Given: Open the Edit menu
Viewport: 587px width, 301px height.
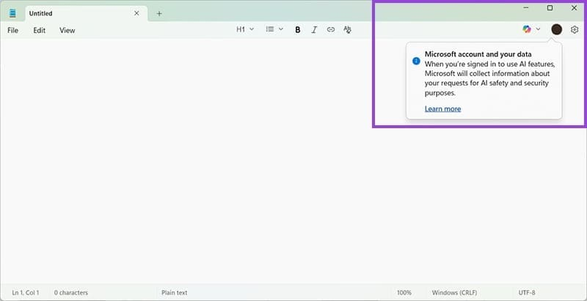Looking at the screenshot, I should (x=39, y=30).
